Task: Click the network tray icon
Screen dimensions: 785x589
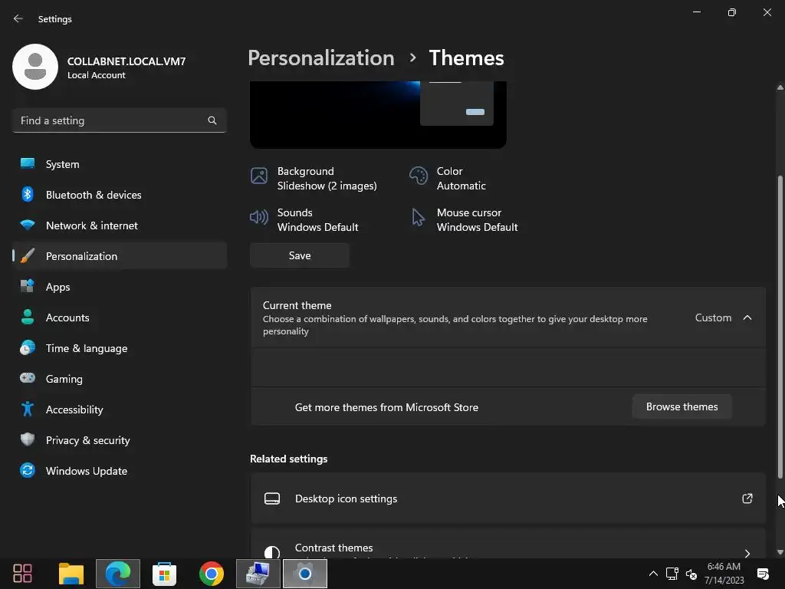Action: point(672,574)
